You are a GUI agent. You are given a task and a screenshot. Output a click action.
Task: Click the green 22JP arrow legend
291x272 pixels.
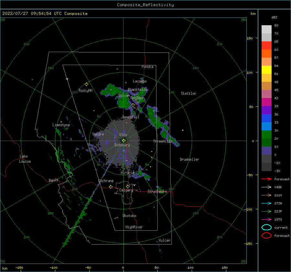[266, 211]
